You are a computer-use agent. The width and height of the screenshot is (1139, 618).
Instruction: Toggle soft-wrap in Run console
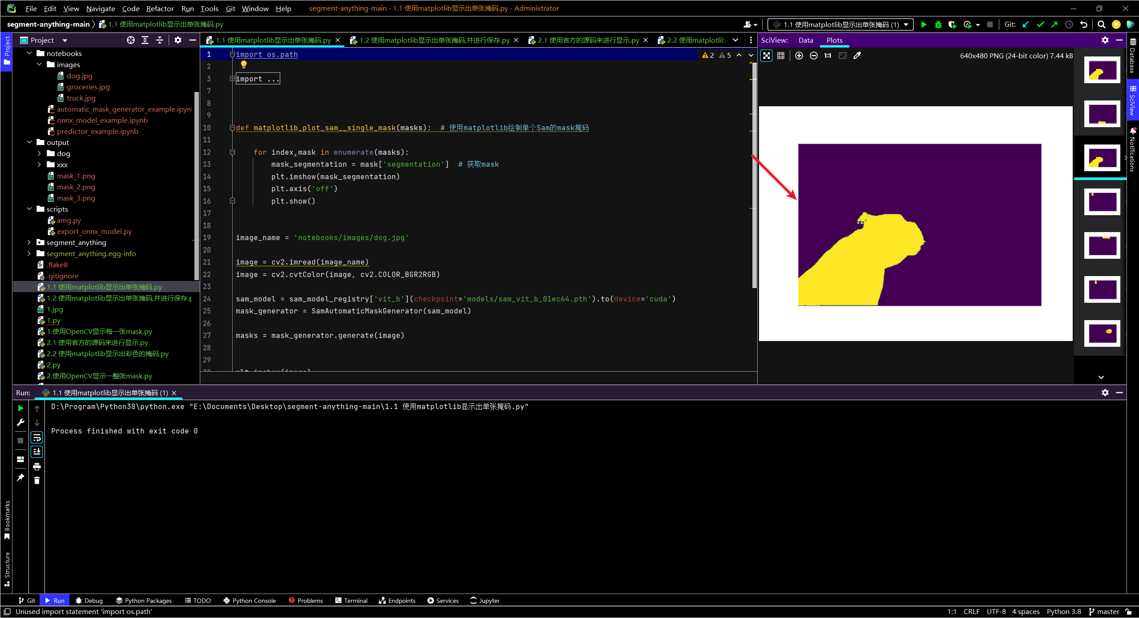click(37, 437)
